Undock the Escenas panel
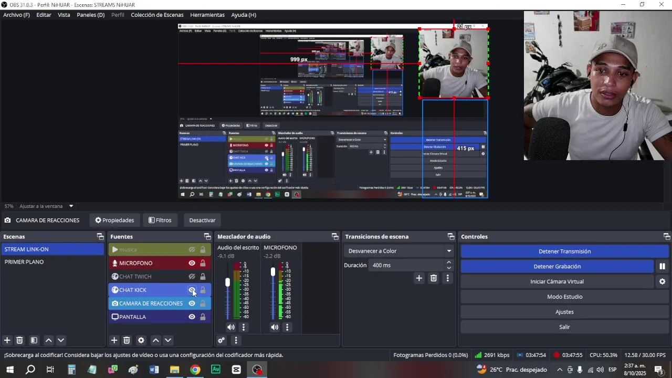Image resolution: width=672 pixels, height=378 pixels. click(x=100, y=237)
